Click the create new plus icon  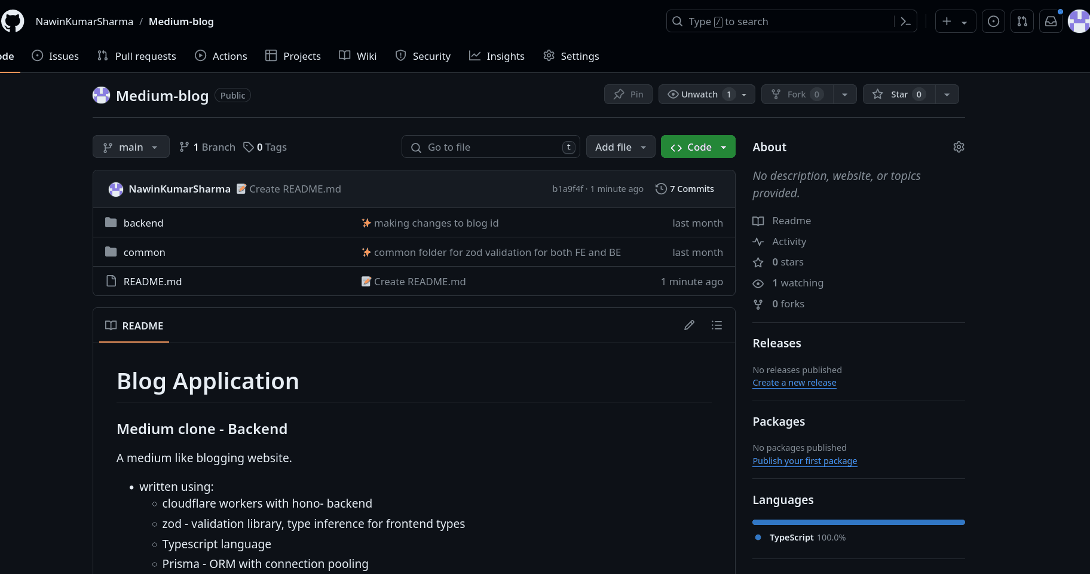pos(947,22)
